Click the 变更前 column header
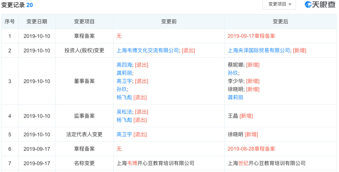 169,22
